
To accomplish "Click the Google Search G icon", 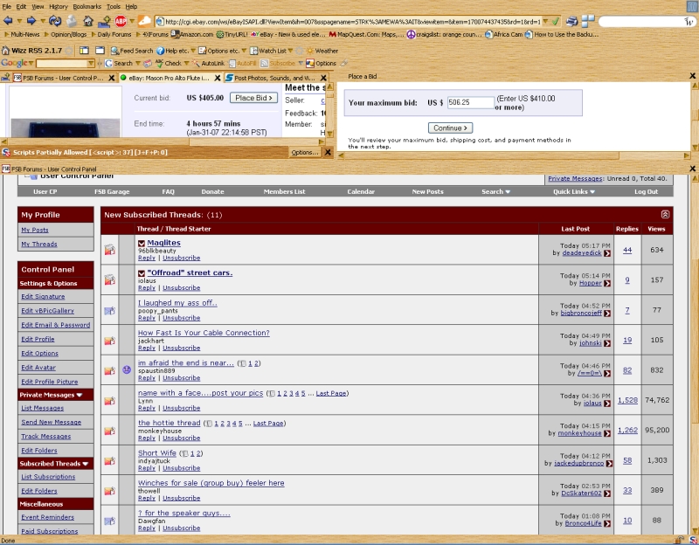I will pyautogui.click(x=108, y=63).
